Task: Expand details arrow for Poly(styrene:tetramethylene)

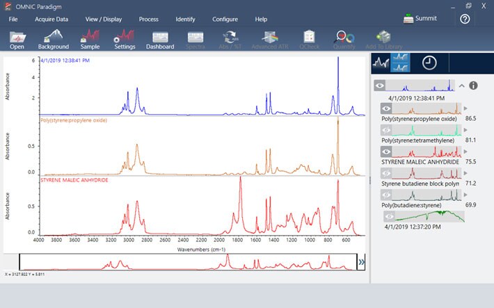Action: click(x=465, y=130)
